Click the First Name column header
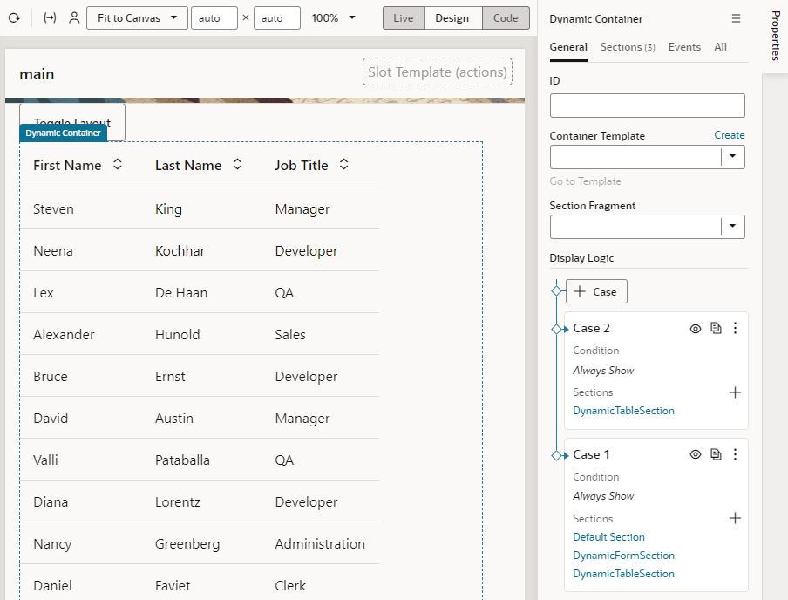The height and width of the screenshot is (600, 788). tap(67, 166)
